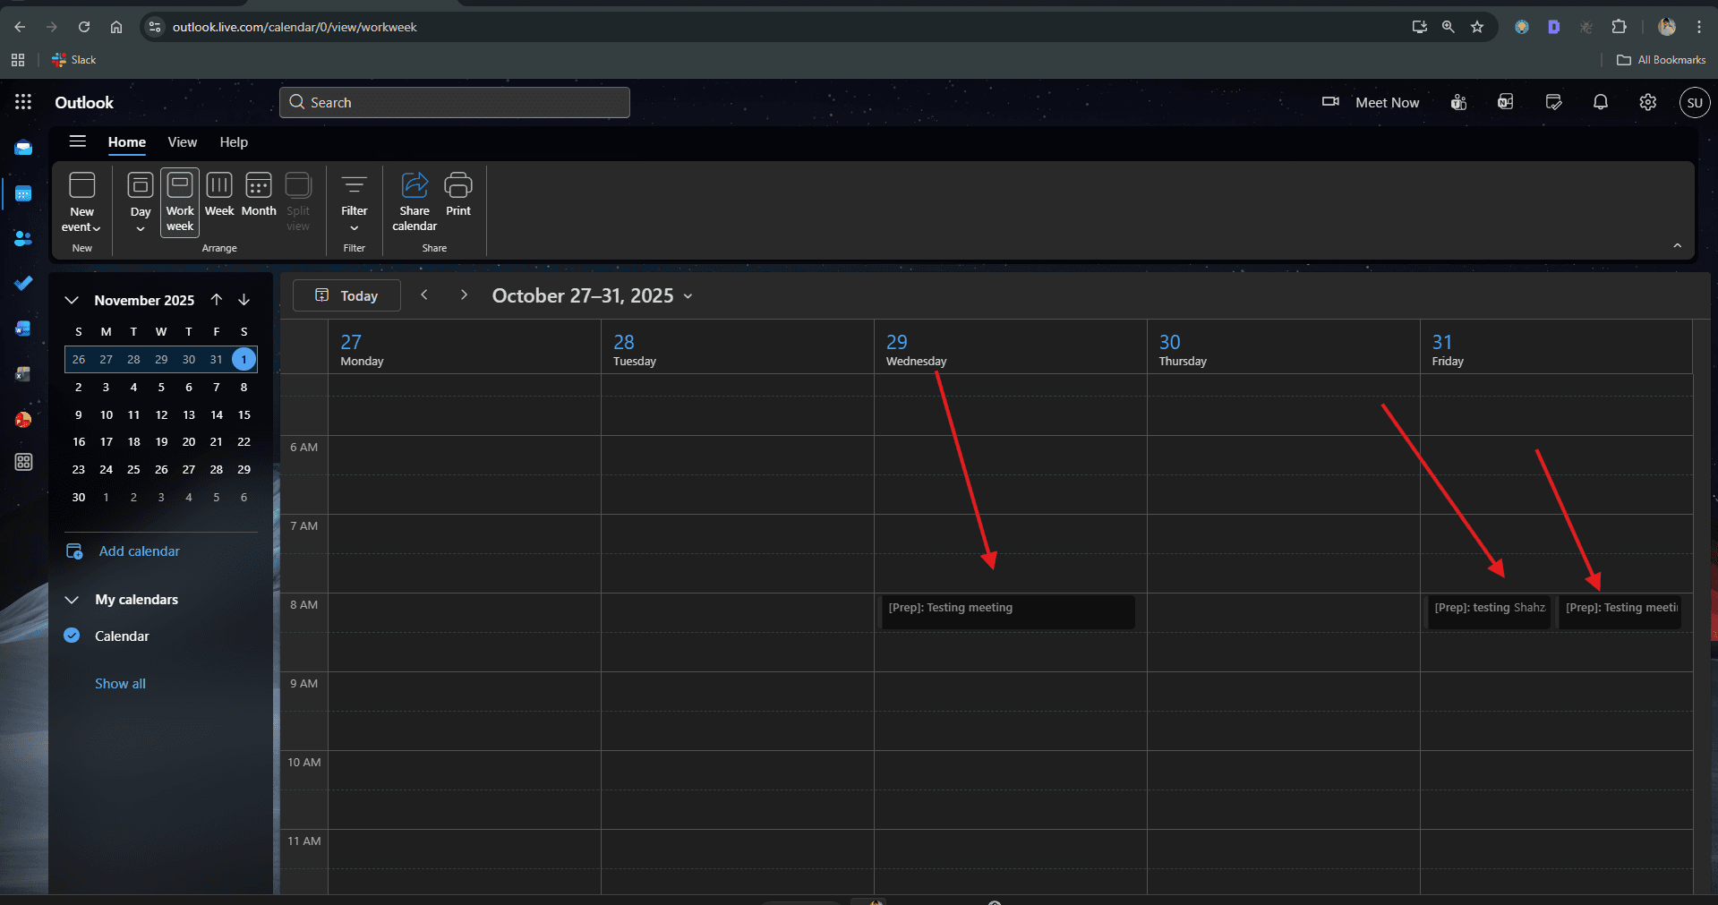Open the More apps sidebar icon
Image resolution: width=1718 pixels, height=905 pixels.
[23, 462]
